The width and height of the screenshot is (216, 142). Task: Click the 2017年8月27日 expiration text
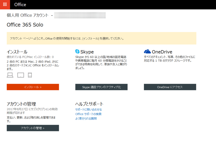32,111
